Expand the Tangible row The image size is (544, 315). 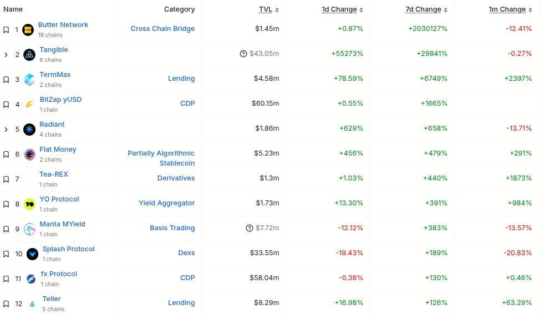click(x=6, y=54)
